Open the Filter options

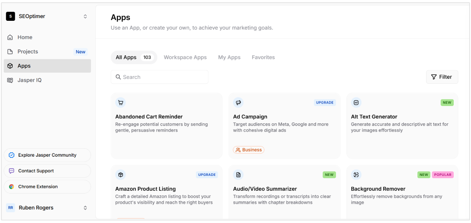[442, 77]
